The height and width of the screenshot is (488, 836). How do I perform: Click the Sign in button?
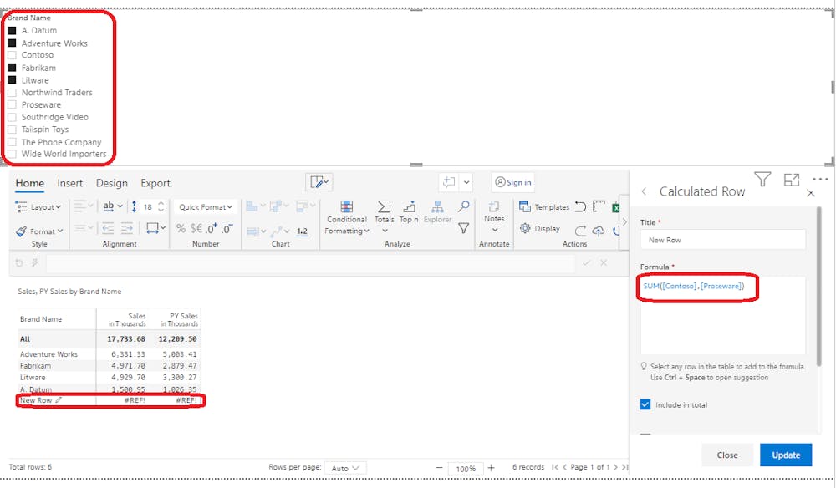513,182
